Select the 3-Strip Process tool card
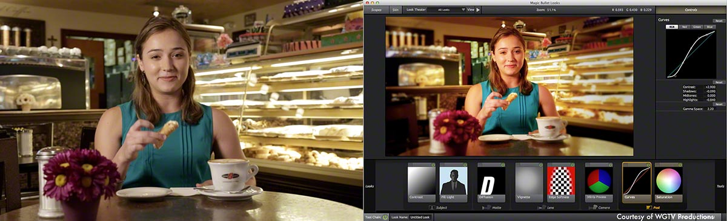This screenshot has width=727, height=221. coord(599,183)
